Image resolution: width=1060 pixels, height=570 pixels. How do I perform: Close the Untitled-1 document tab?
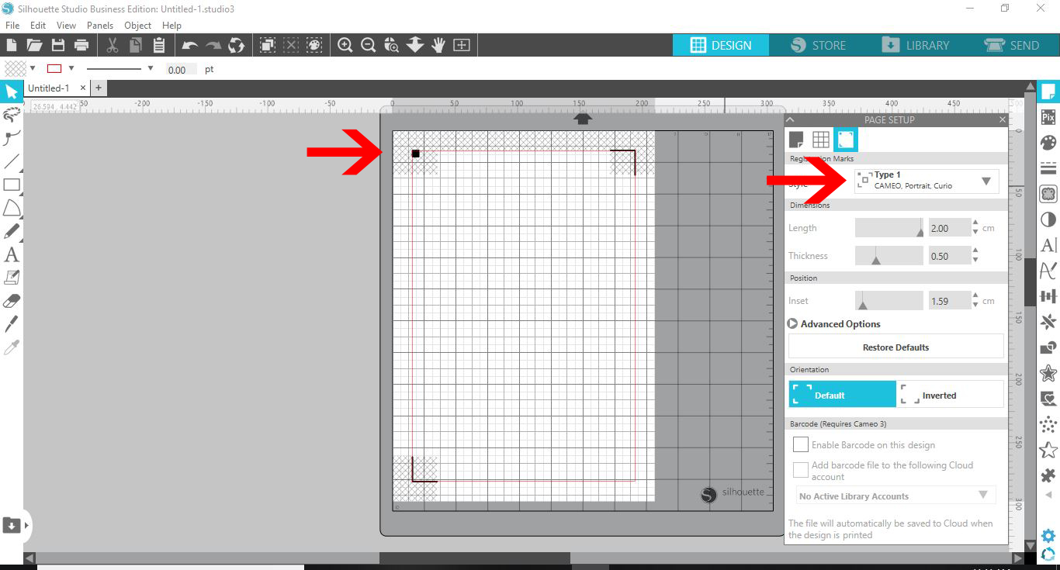pyautogui.click(x=83, y=88)
